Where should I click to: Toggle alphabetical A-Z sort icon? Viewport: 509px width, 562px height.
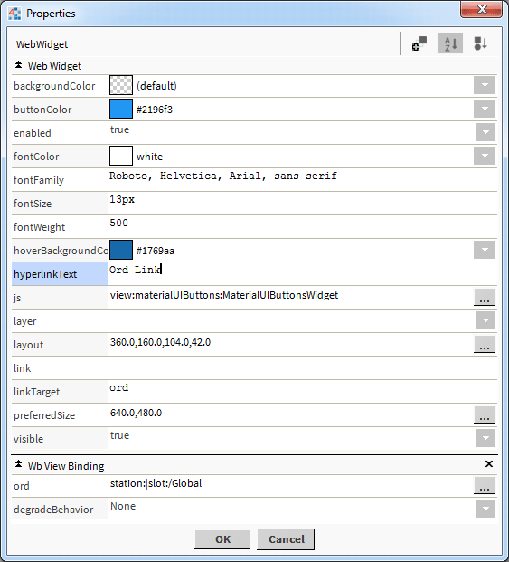pyautogui.click(x=450, y=43)
